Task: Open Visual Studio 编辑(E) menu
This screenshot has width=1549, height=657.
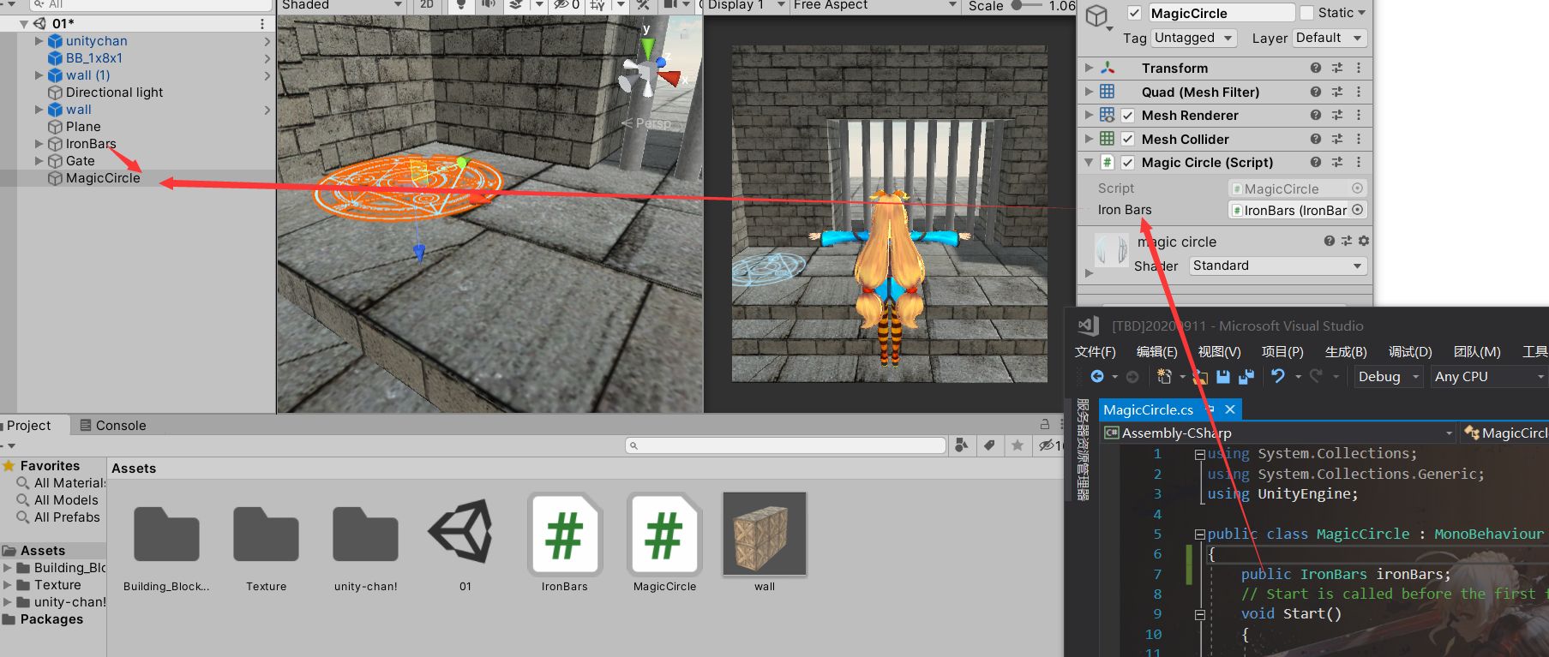Action: [1156, 352]
